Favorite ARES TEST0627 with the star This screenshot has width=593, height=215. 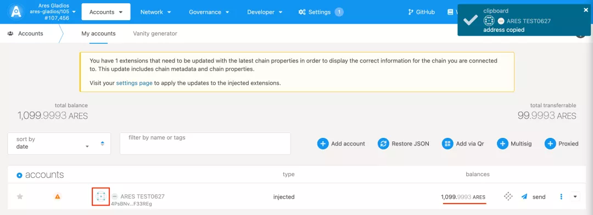pyautogui.click(x=20, y=196)
